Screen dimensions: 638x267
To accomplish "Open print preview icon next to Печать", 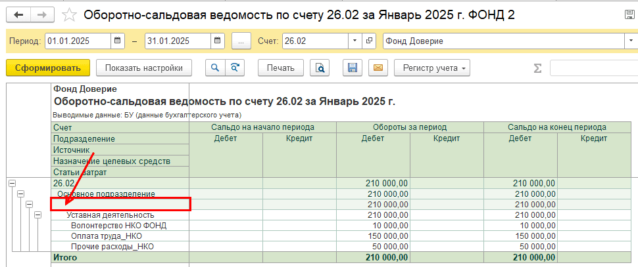I will pos(320,68).
